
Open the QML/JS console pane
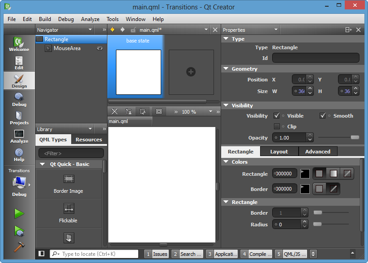click(291, 254)
